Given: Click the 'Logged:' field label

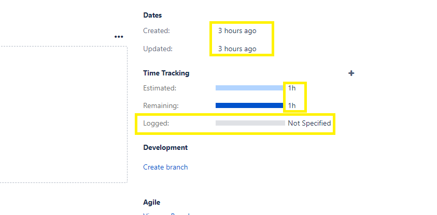Looking at the screenshot, I should tap(156, 123).
